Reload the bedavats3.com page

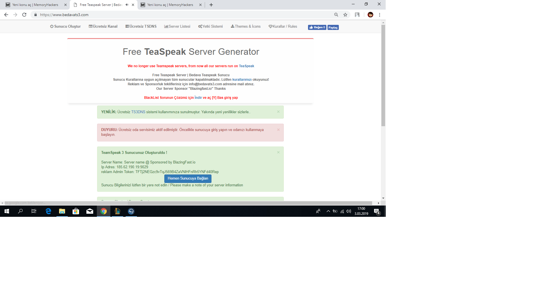(x=24, y=15)
